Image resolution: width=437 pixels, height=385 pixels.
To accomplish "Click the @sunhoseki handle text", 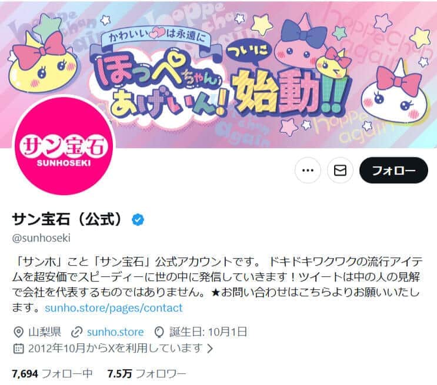I will pyautogui.click(x=41, y=238).
